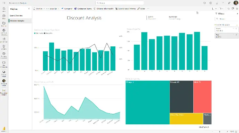Collapse the Filtros pane arrow

237,14
